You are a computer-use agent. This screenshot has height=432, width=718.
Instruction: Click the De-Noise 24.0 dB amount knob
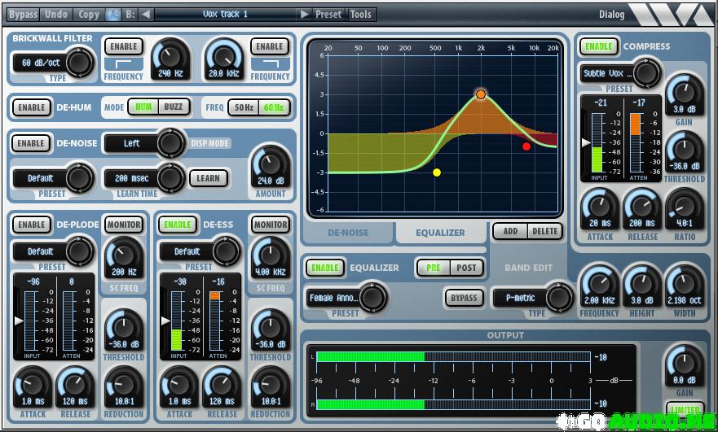click(x=270, y=164)
